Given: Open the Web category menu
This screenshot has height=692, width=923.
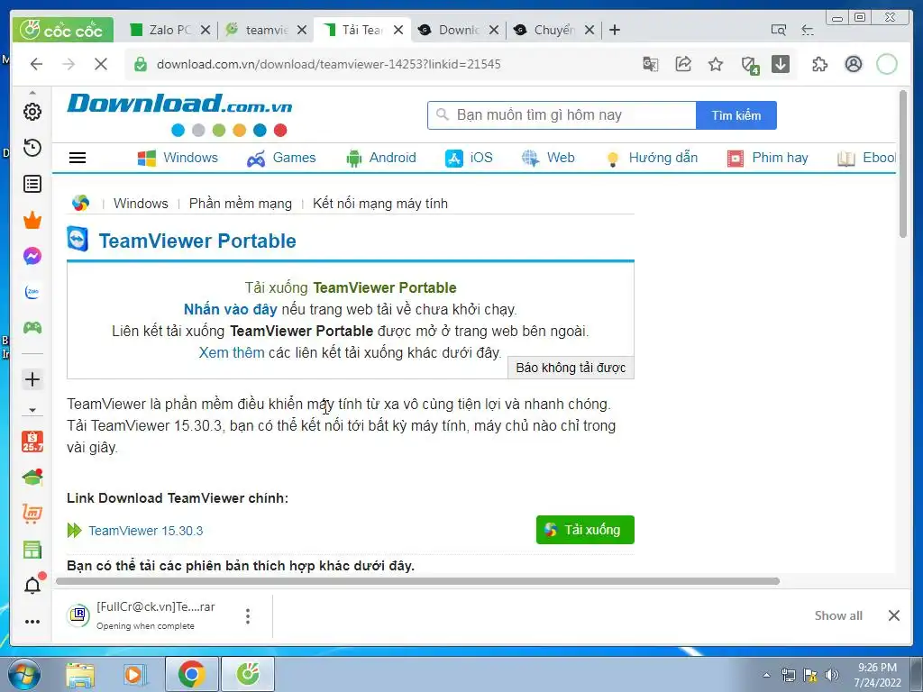Looking at the screenshot, I should 548,158.
